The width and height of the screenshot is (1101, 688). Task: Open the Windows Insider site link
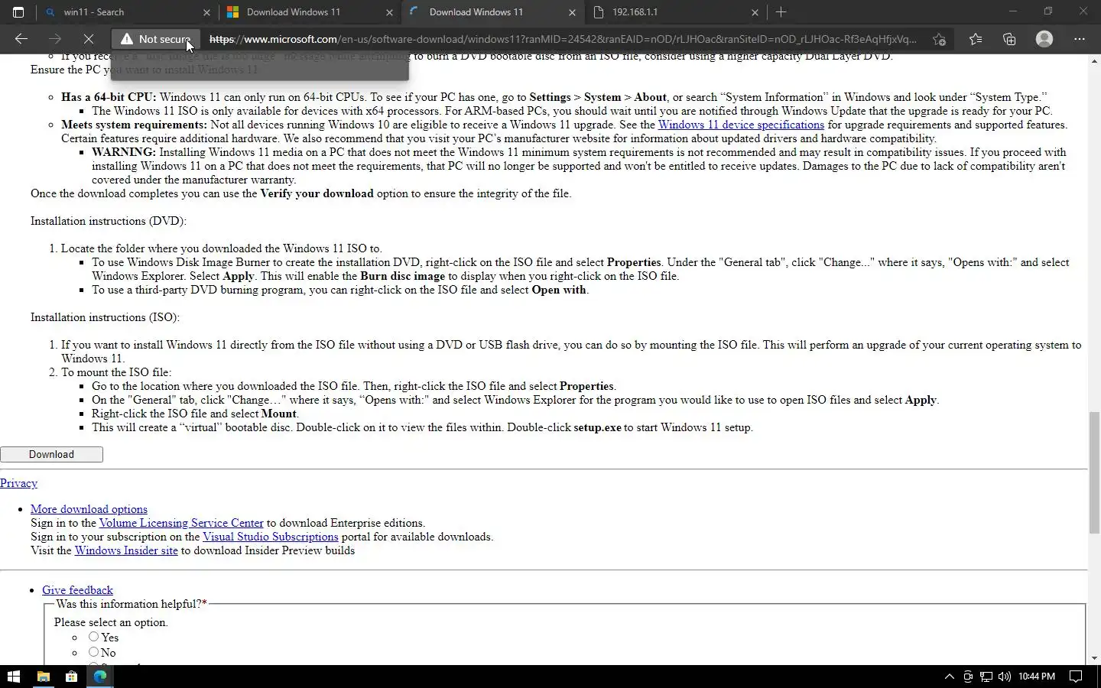coord(126,550)
